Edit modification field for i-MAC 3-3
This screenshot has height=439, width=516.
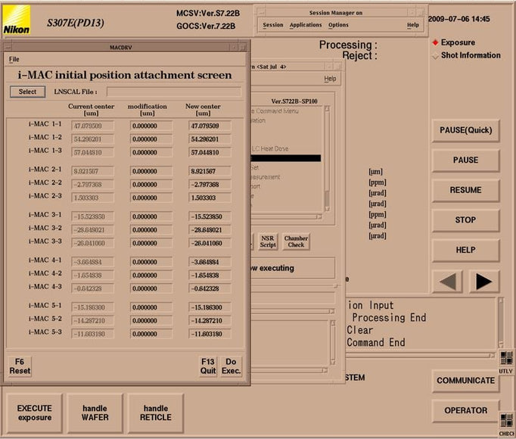pos(151,244)
